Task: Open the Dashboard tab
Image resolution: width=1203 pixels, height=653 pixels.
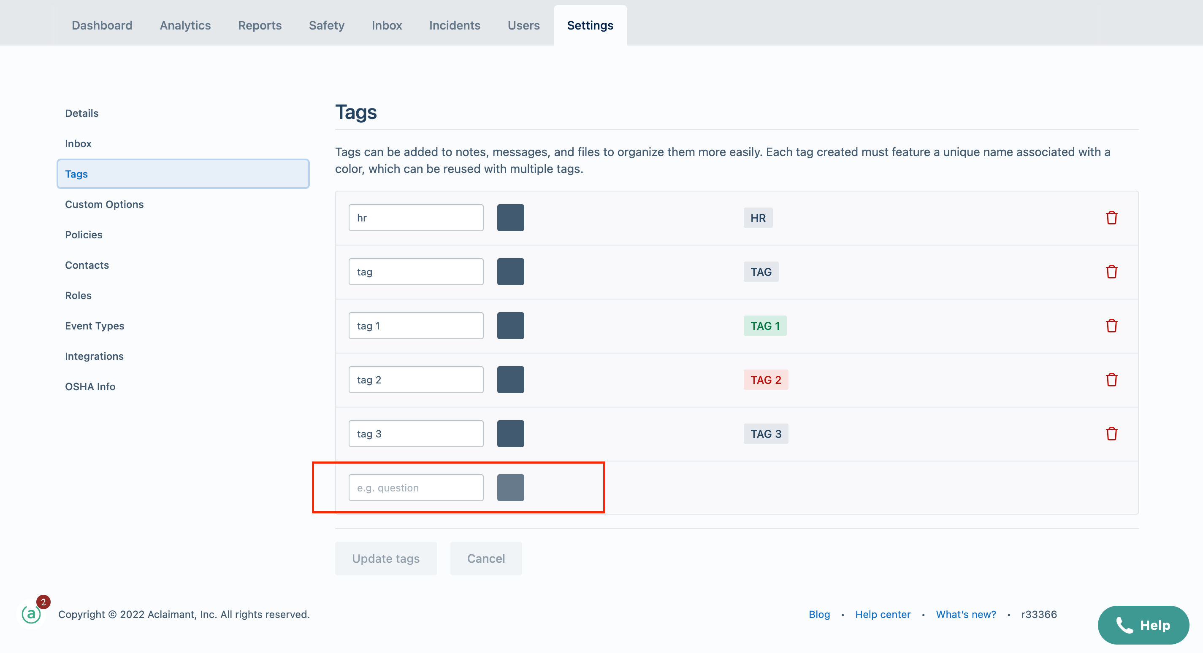Action: [x=102, y=25]
